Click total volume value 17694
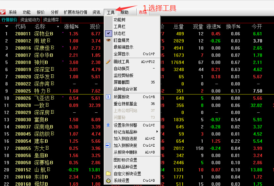Screen dimensions: 274x186 (x=178, y=62)
